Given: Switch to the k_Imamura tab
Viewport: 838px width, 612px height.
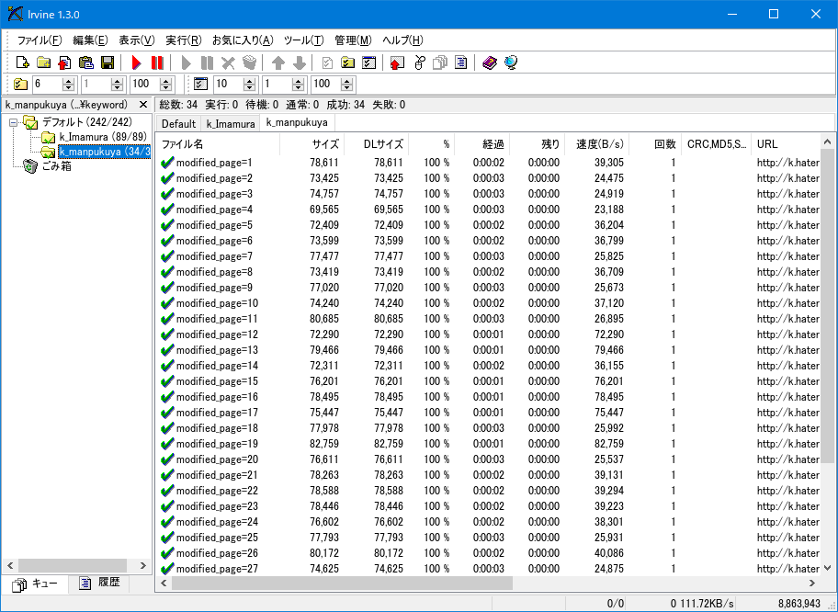Looking at the screenshot, I should click(x=231, y=124).
